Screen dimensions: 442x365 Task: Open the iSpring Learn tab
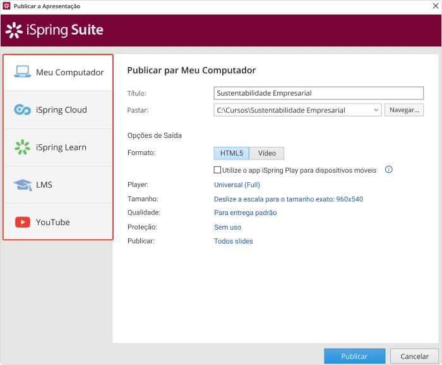(x=58, y=147)
